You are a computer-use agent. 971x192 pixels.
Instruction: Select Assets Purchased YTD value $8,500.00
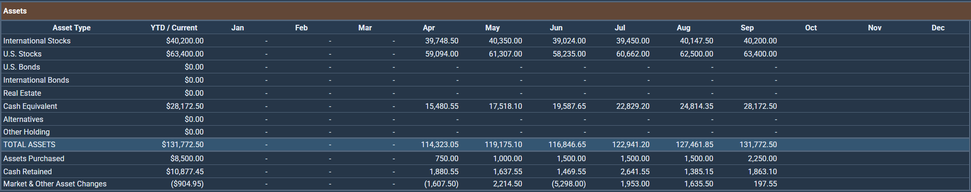tap(187, 158)
